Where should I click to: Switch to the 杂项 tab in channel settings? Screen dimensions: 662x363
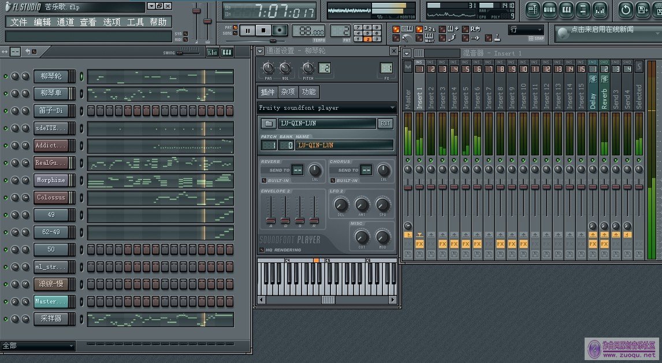288,92
